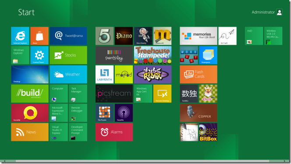Open the Labyrinth game tile
The image size is (291, 164).
coord(104,74)
